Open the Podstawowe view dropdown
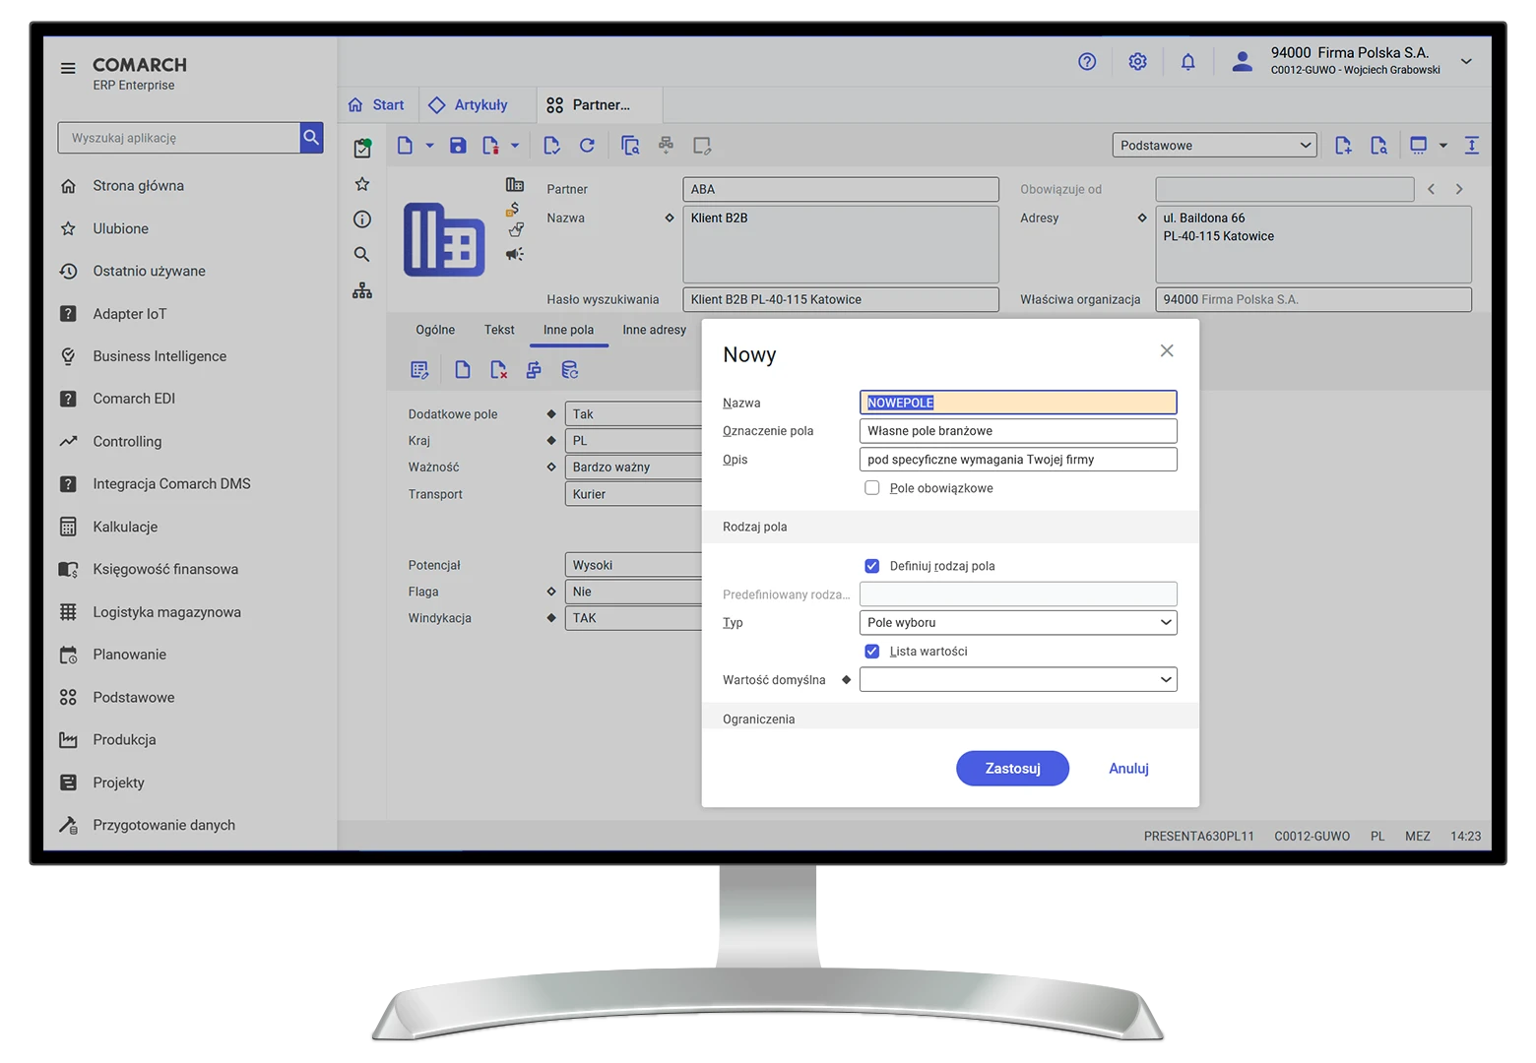The height and width of the screenshot is (1063, 1536). 1214,146
